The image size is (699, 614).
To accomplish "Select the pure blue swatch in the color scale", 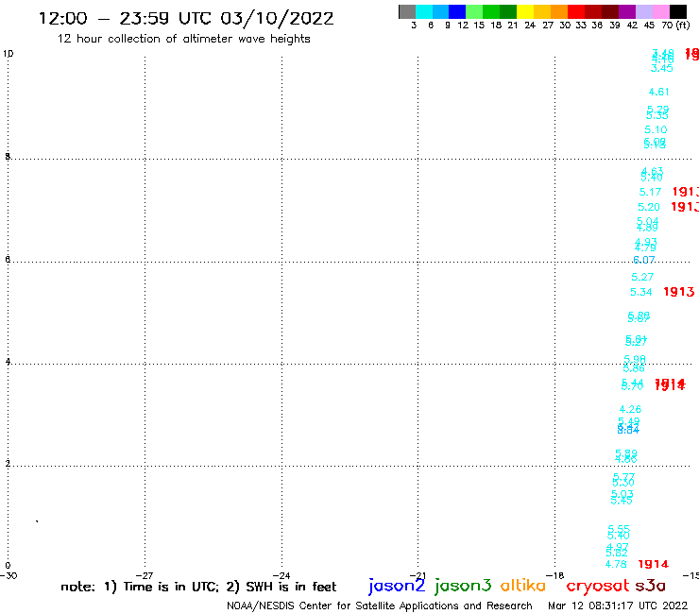I will point(457,11).
